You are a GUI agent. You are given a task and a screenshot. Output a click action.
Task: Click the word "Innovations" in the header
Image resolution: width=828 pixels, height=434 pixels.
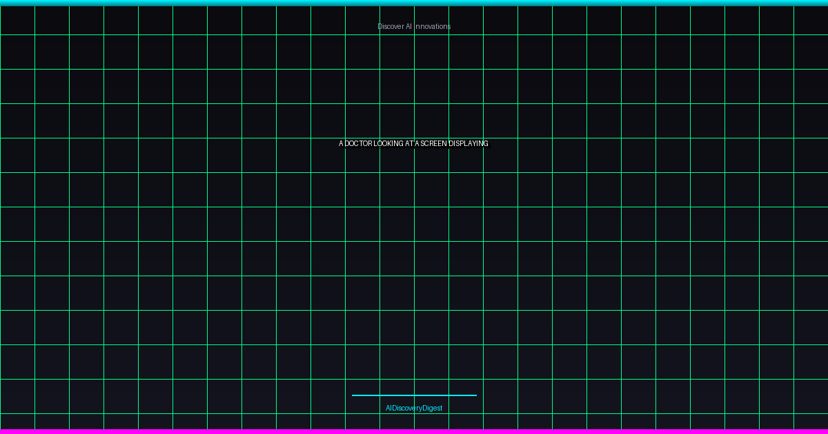point(433,26)
